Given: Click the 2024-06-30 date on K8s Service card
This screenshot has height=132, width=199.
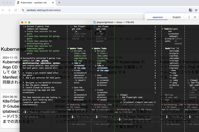Looking at the screenshot, I should tap(10, 97).
